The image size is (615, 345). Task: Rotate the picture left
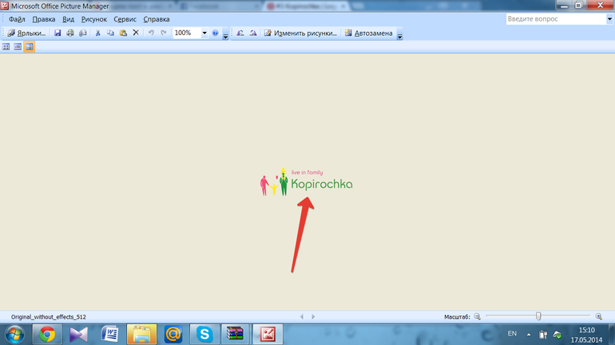click(x=240, y=33)
